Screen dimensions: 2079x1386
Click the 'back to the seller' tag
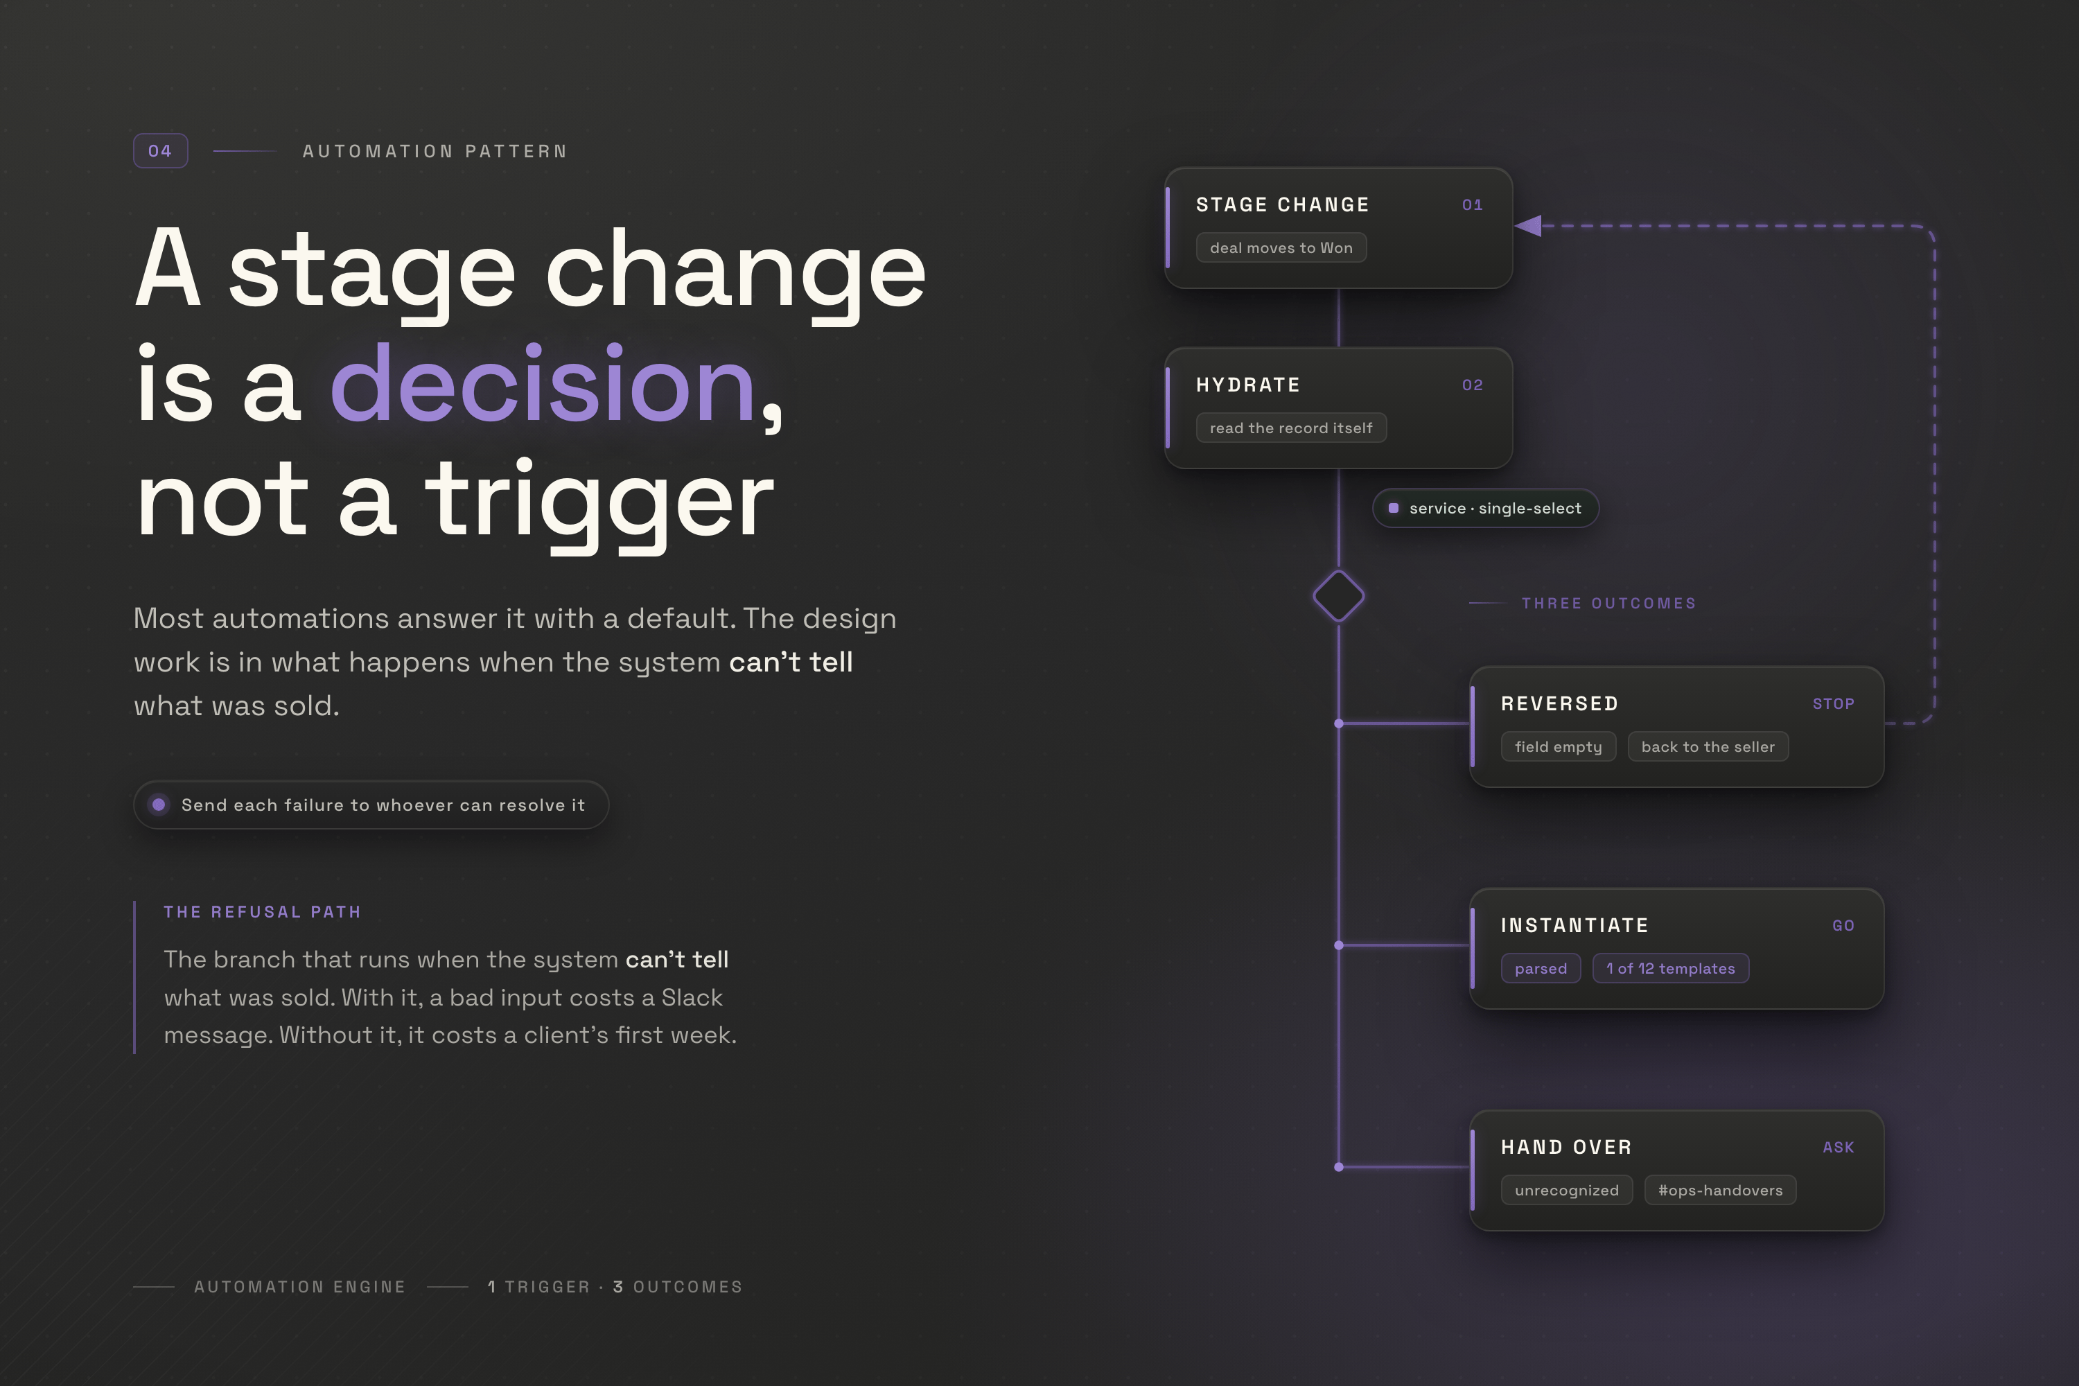(1708, 747)
